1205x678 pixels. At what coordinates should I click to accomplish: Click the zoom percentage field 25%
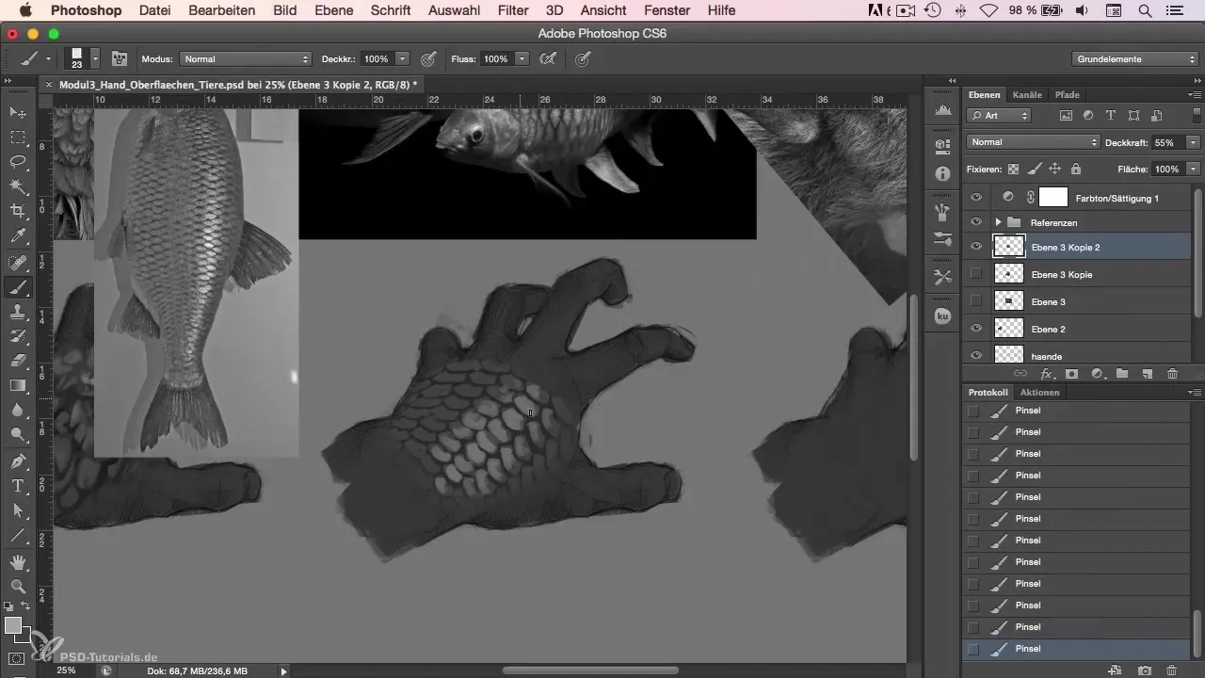pyautogui.click(x=66, y=670)
